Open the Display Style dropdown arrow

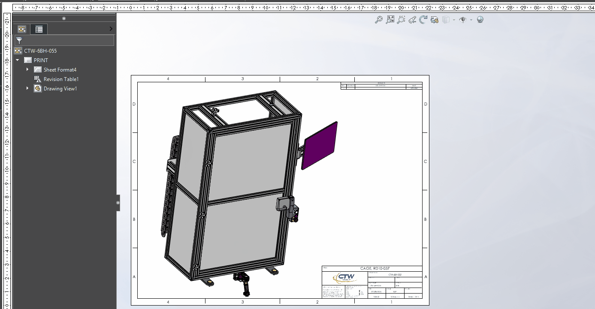[x=453, y=20]
